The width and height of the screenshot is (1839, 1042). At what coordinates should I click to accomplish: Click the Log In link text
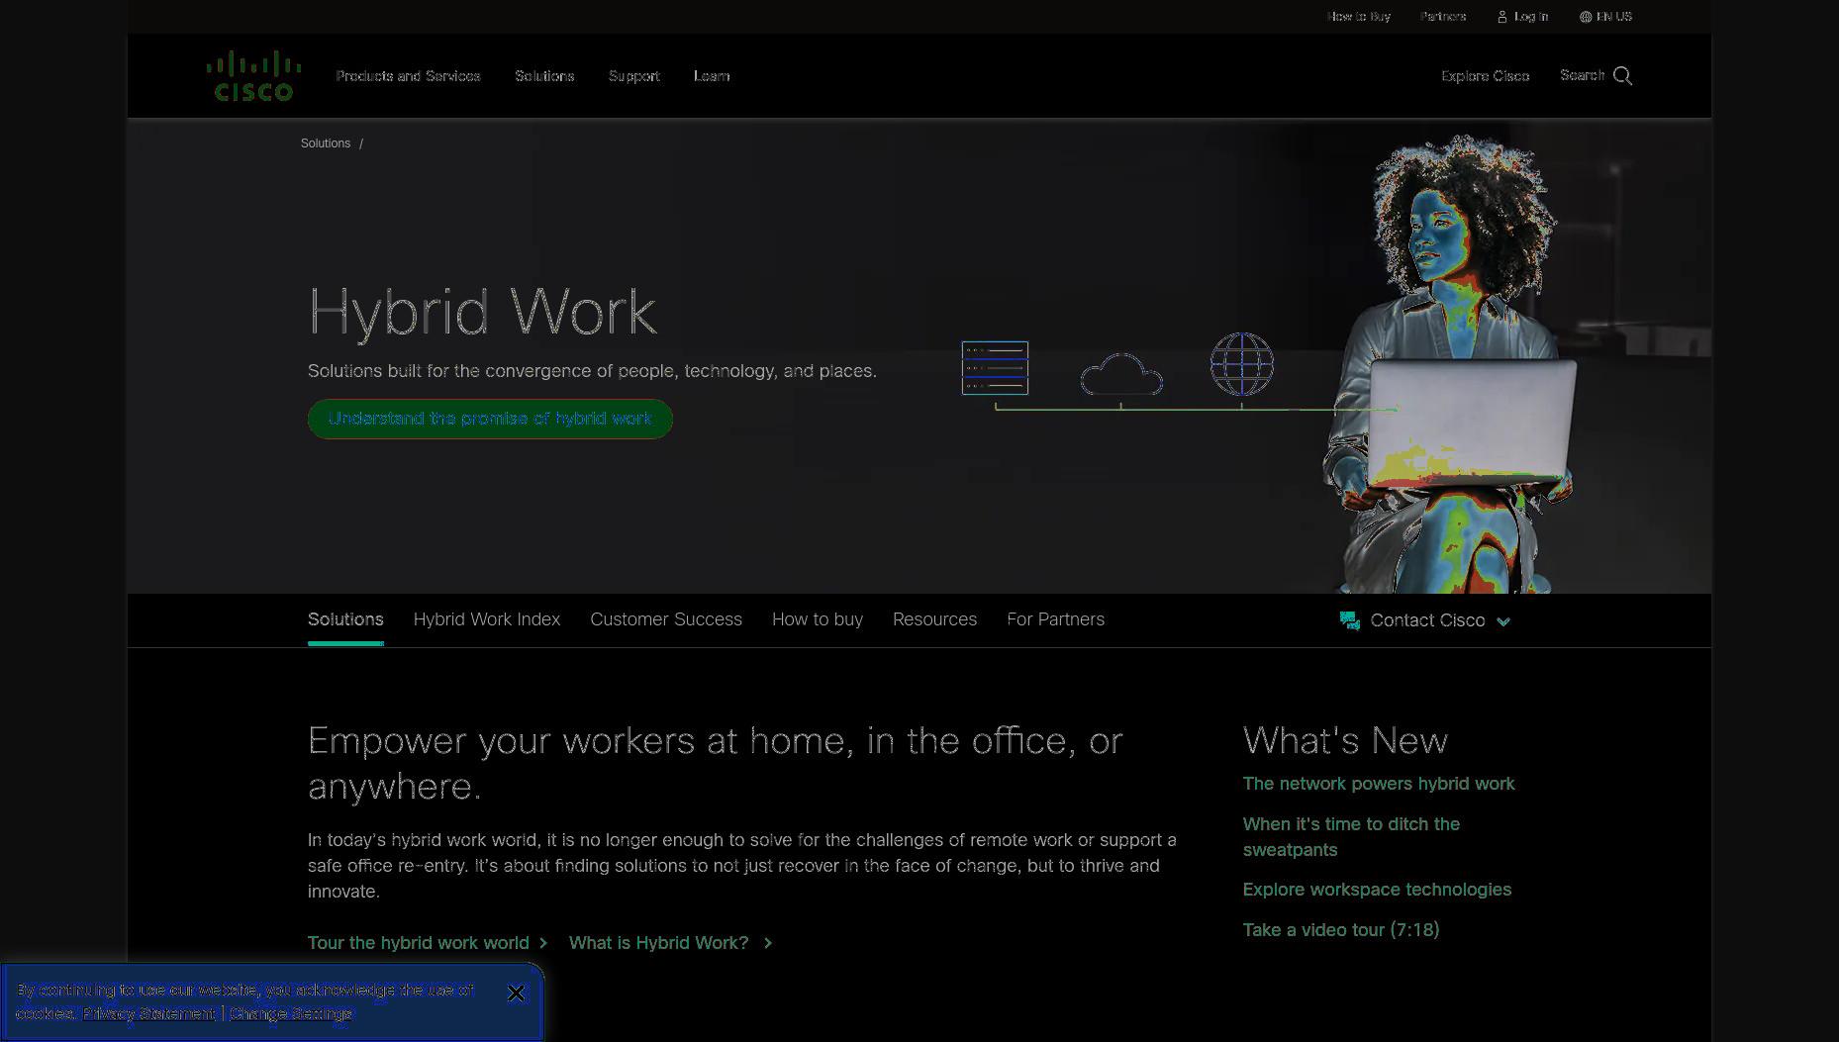click(1531, 17)
